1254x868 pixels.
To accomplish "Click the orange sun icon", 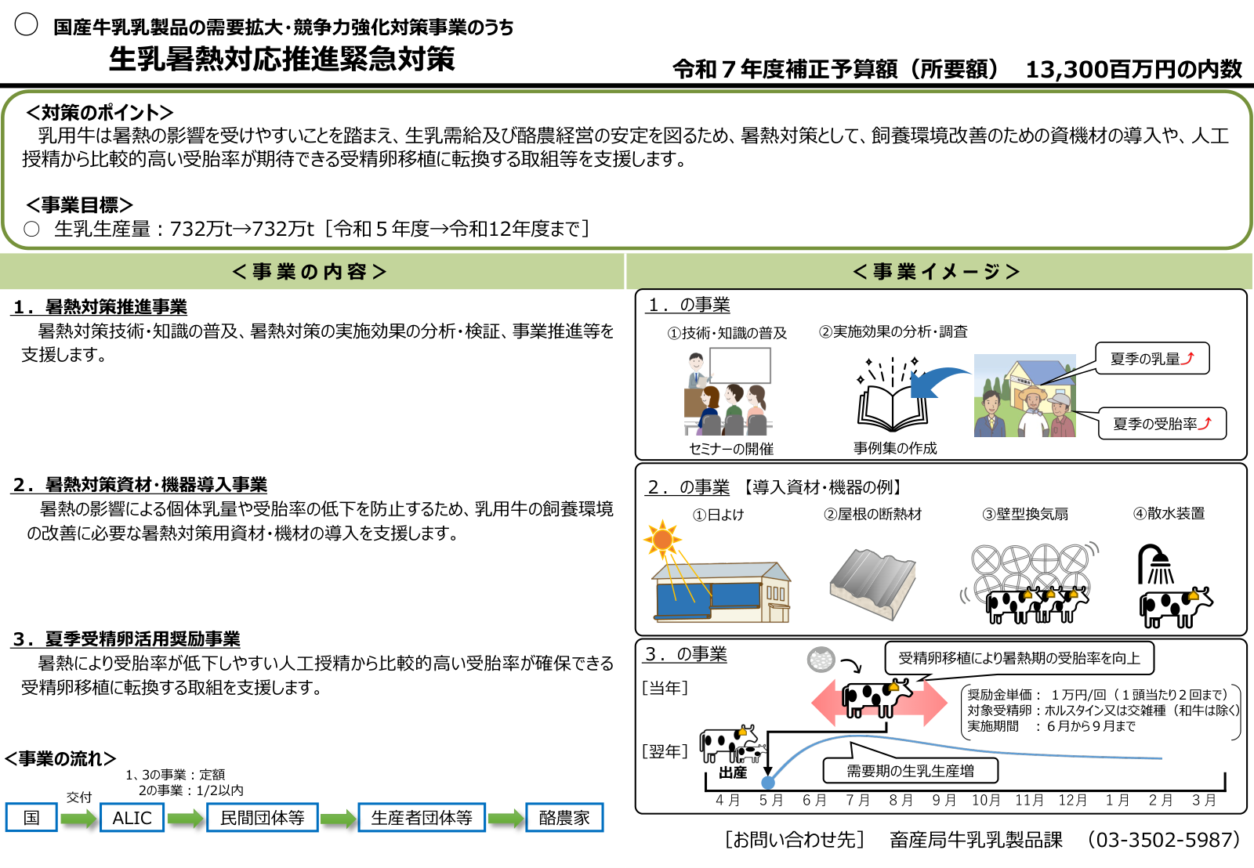I will (662, 539).
